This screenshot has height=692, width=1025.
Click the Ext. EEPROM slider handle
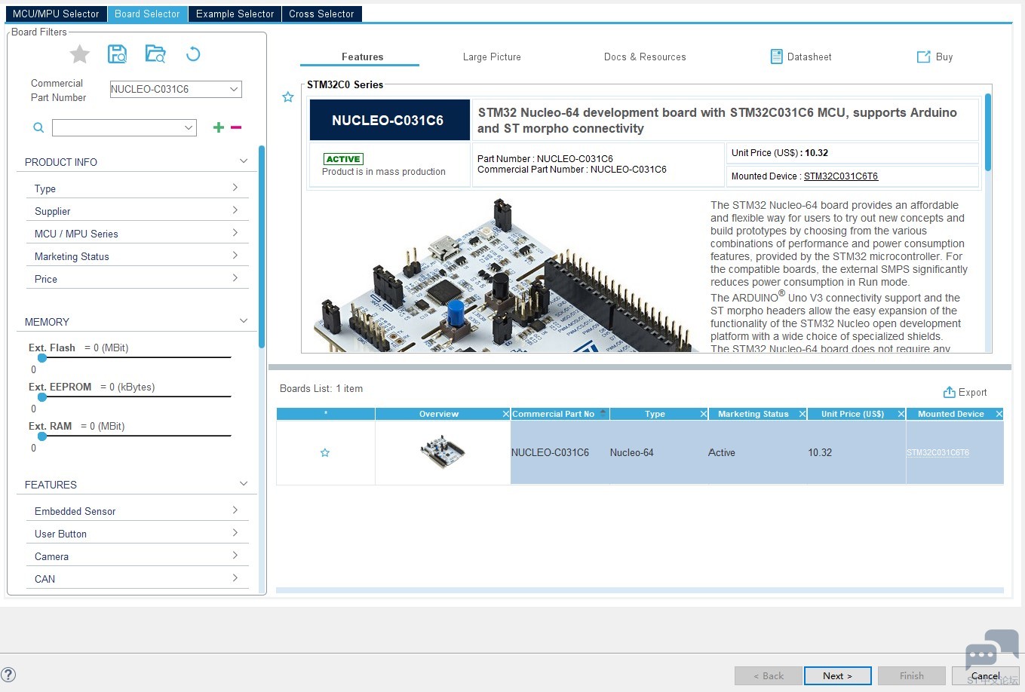click(x=42, y=397)
